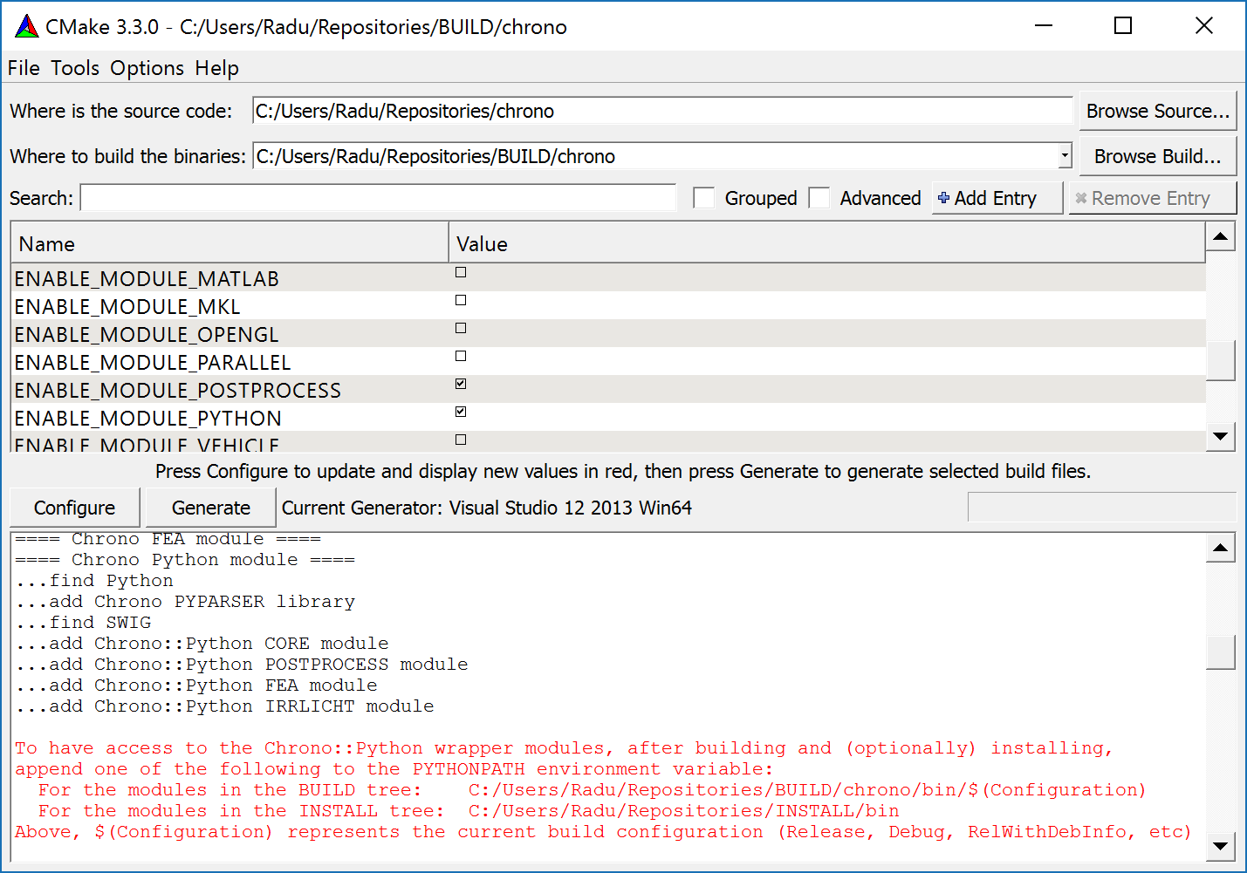Viewport: 1247px width, 873px height.
Task: Click the Configure button
Action: click(74, 508)
